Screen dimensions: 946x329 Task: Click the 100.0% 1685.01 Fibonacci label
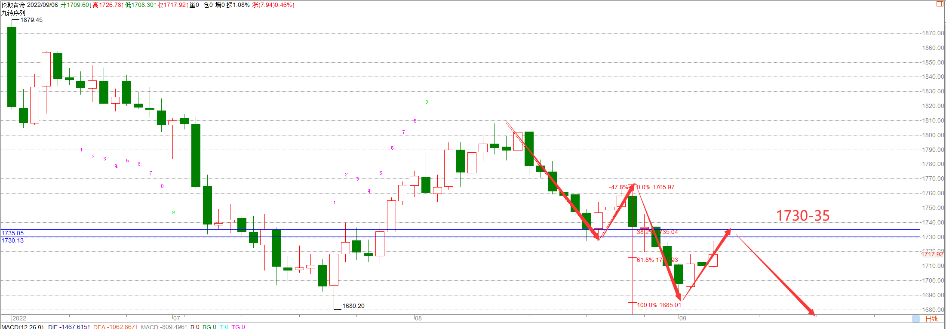pos(659,305)
